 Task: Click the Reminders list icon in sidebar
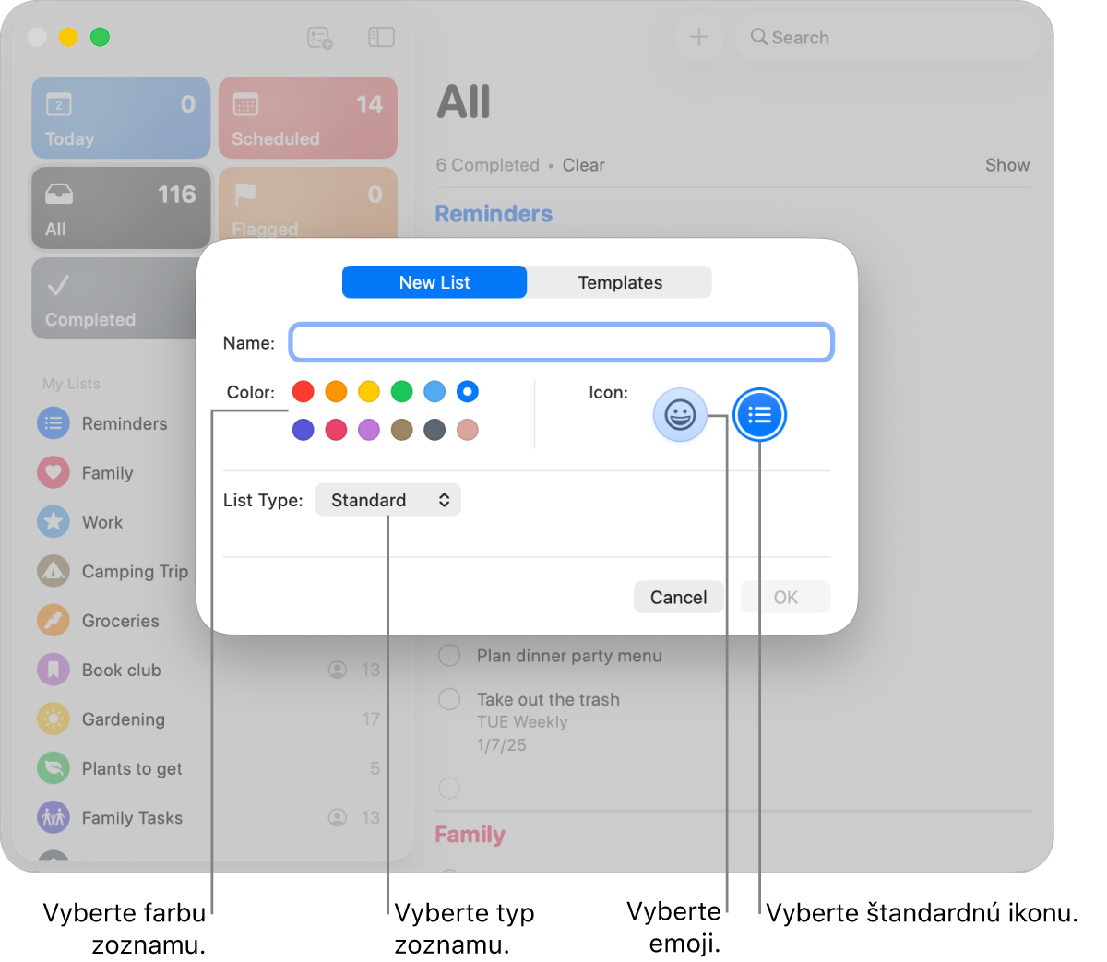tap(54, 423)
